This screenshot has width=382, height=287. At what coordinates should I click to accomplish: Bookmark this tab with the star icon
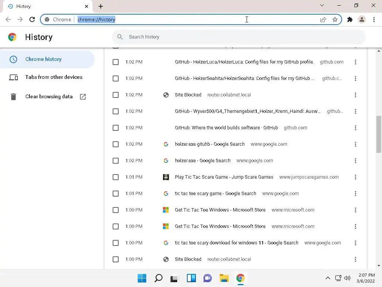(335, 19)
